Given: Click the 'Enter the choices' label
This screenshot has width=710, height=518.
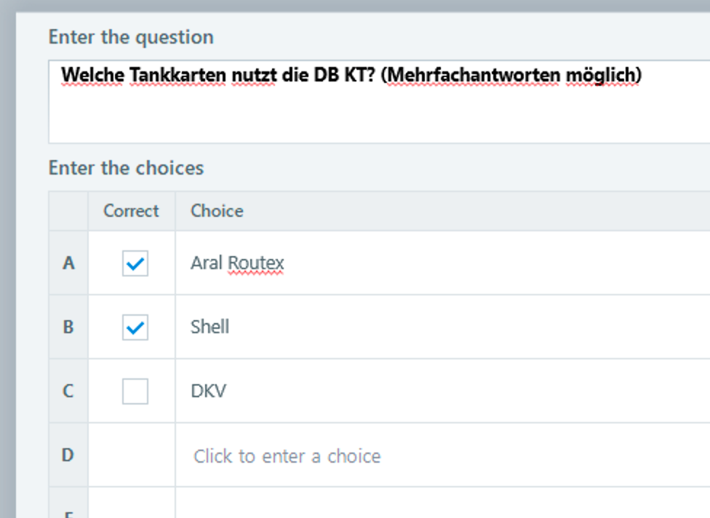Looking at the screenshot, I should (x=126, y=168).
